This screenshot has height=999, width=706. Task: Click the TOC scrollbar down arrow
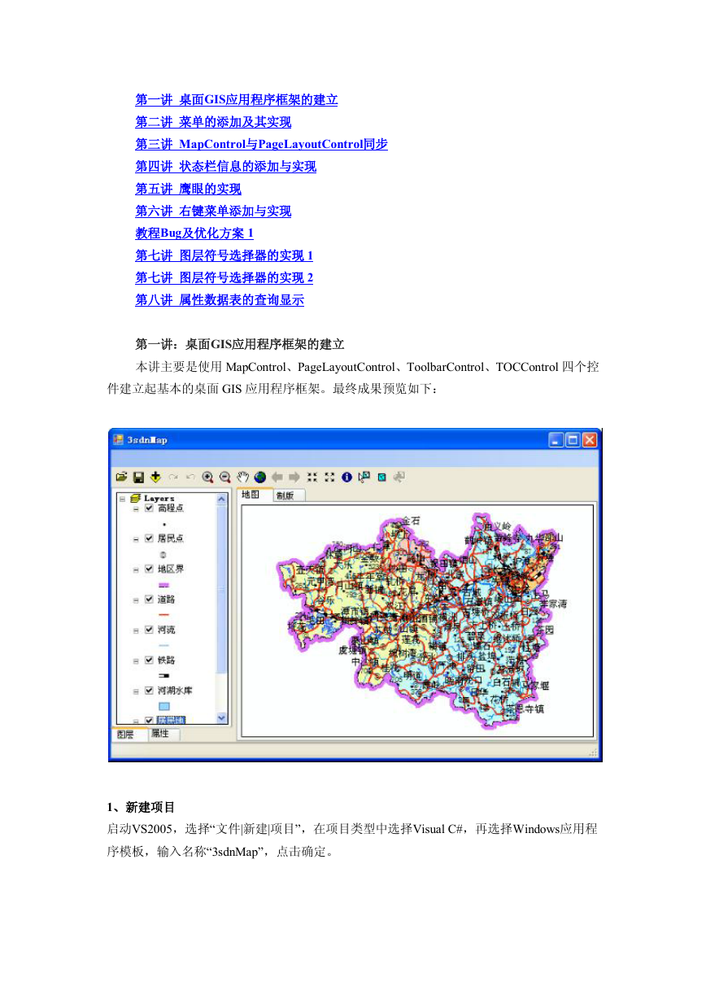click(x=221, y=718)
